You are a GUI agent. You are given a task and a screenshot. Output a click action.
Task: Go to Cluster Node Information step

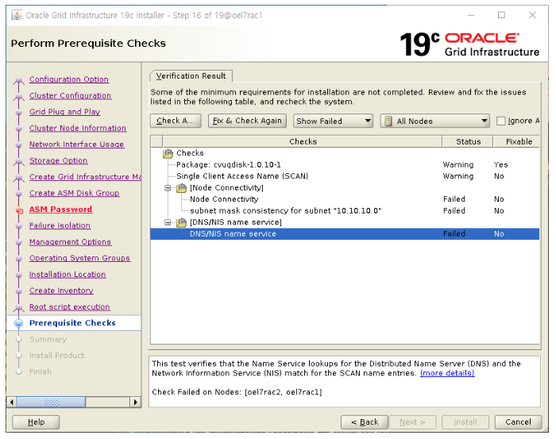point(78,129)
